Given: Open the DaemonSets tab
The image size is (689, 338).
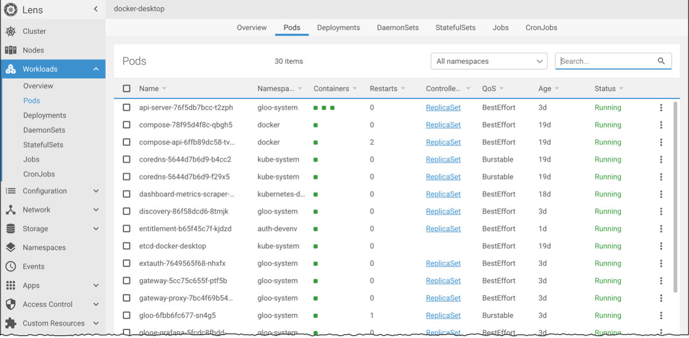Looking at the screenshot, I should (x=398, y=27).
